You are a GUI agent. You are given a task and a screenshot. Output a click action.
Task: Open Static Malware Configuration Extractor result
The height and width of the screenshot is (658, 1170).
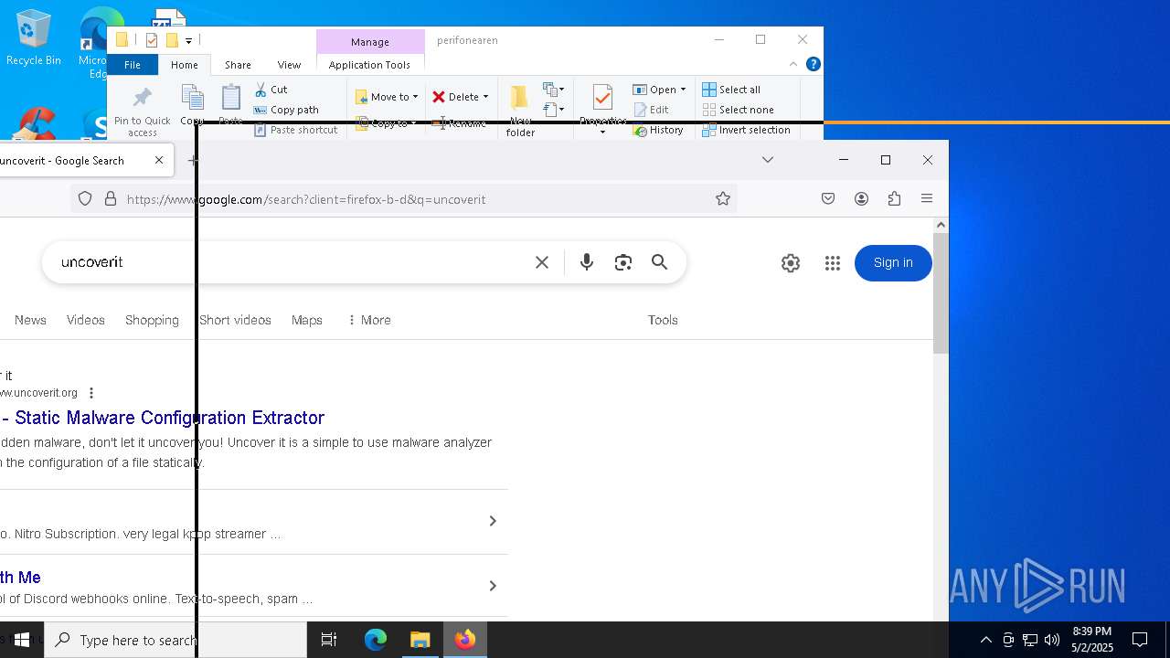tap(163, 418)
